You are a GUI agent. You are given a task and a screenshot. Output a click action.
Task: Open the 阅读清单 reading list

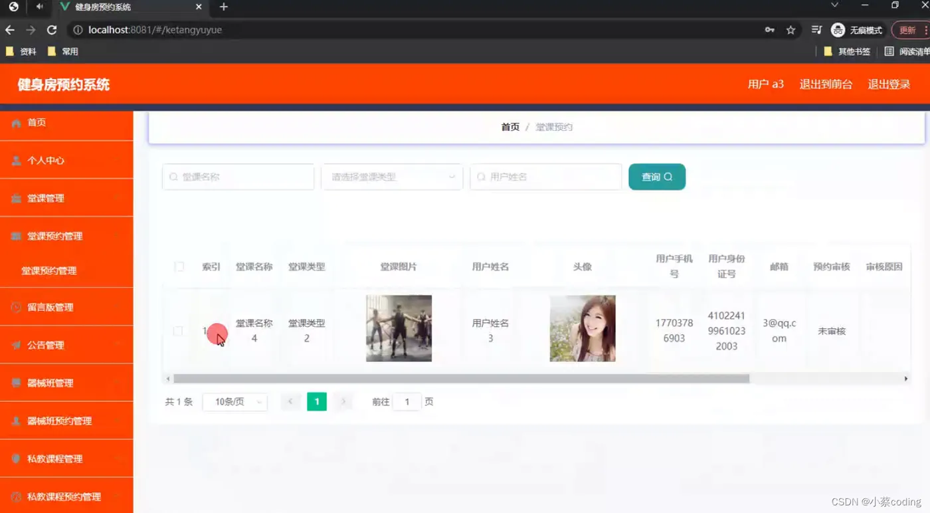pyautogui.click(x=907, y=51)
